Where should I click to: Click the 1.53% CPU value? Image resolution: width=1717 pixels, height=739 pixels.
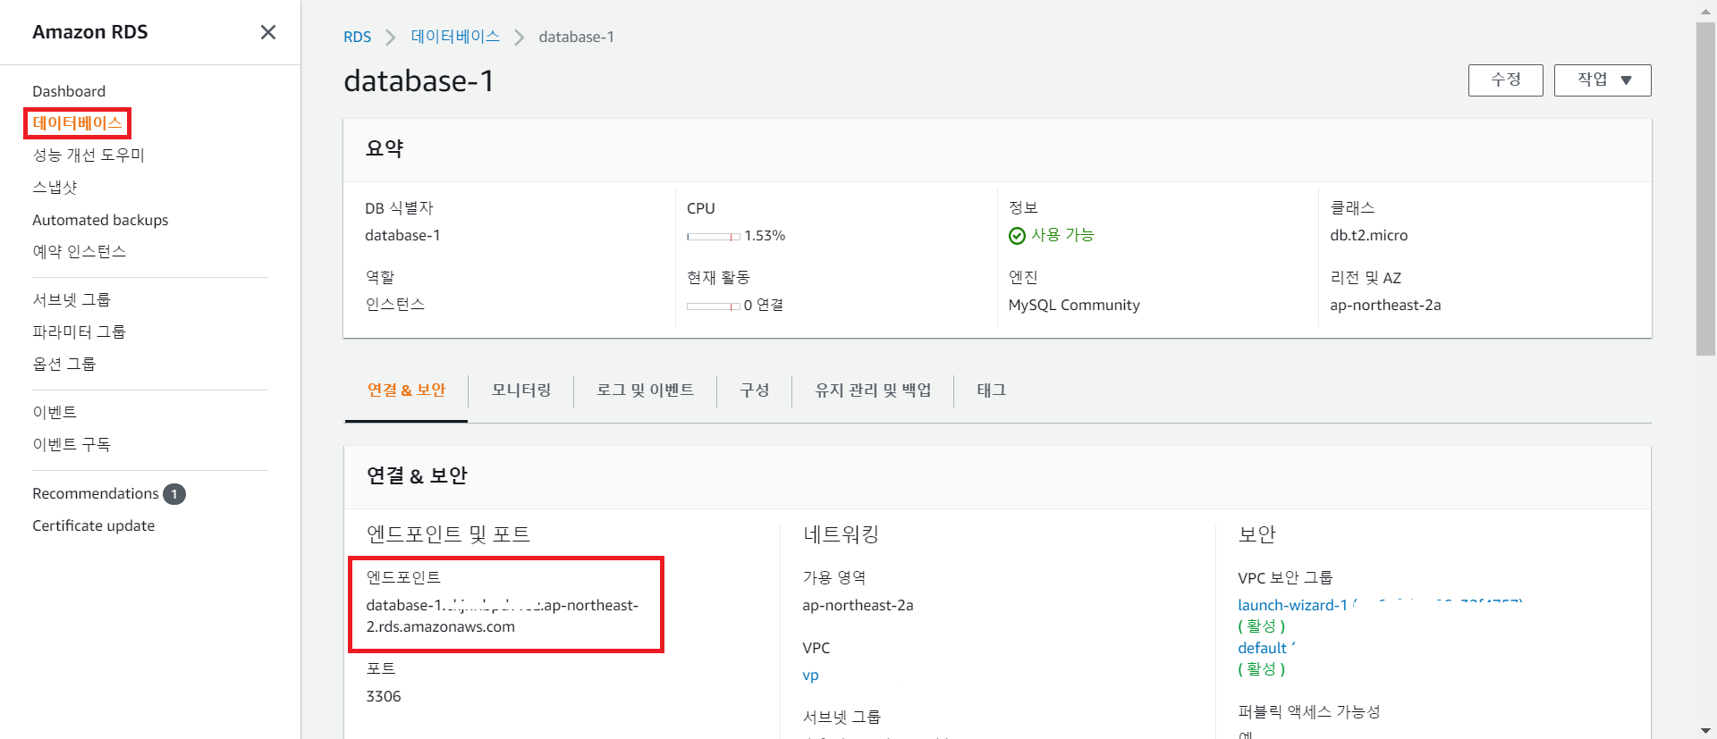coord(765,236)
